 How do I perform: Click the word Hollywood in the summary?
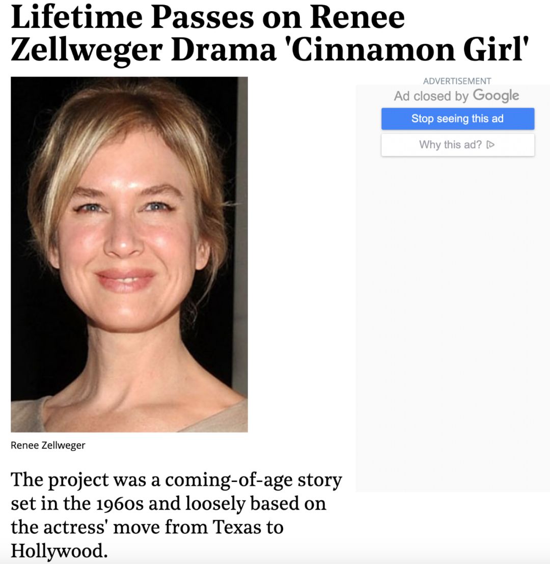59,550
